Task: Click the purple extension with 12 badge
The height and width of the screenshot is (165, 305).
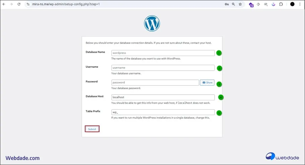Action: pos(251,4)
